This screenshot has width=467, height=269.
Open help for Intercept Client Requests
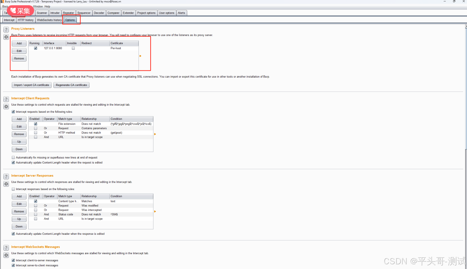pyautogui.click(x=6, y=99)
